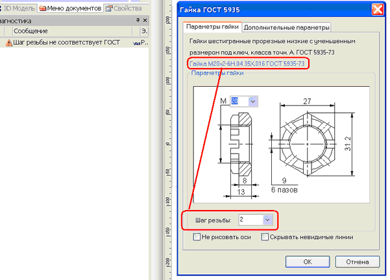Switch to Дополнительные параметры tab

[x=287, y=27]
